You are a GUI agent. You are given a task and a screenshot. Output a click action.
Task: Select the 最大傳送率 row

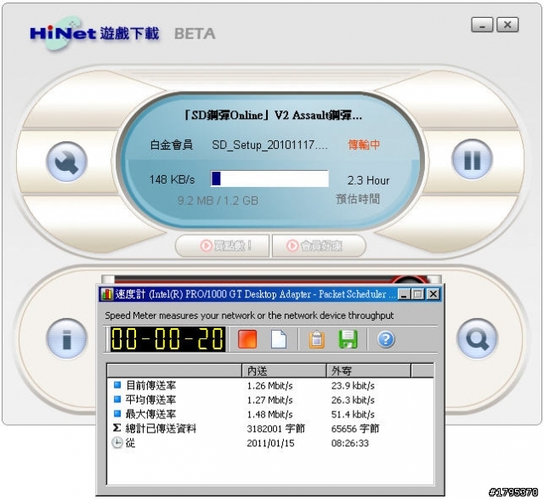tap(270, 414)
